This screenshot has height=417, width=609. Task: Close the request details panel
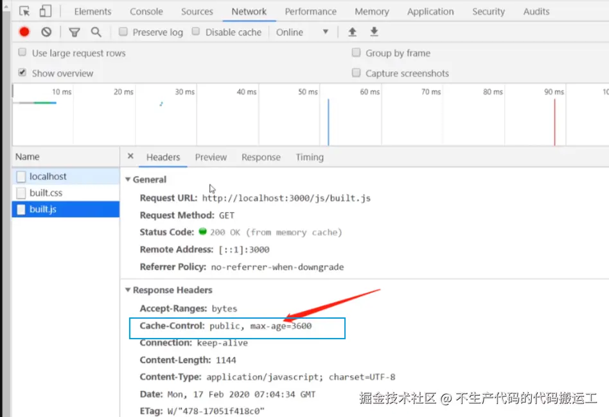coord(130,156)
